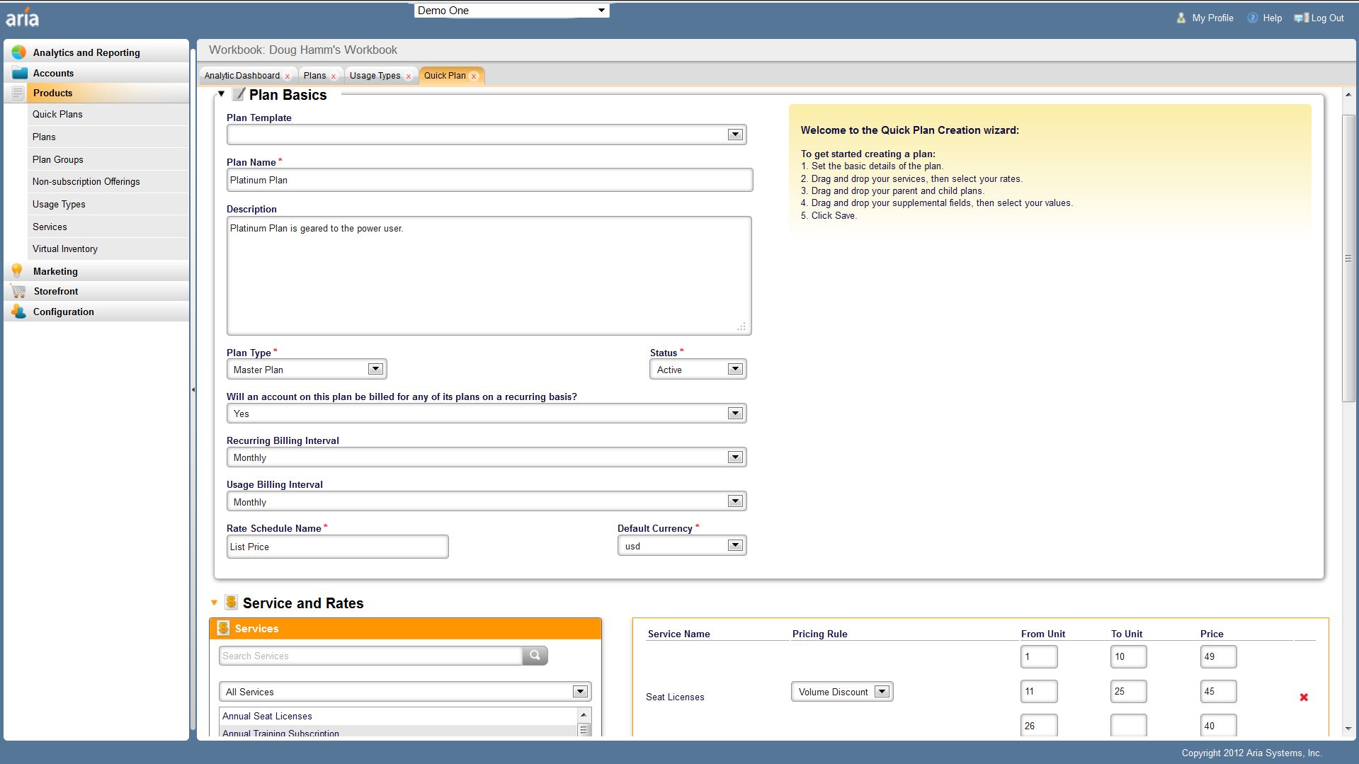Open the Storefront menu
Viewport: 1359px width, 764px height.
click(x=97, y=291)
